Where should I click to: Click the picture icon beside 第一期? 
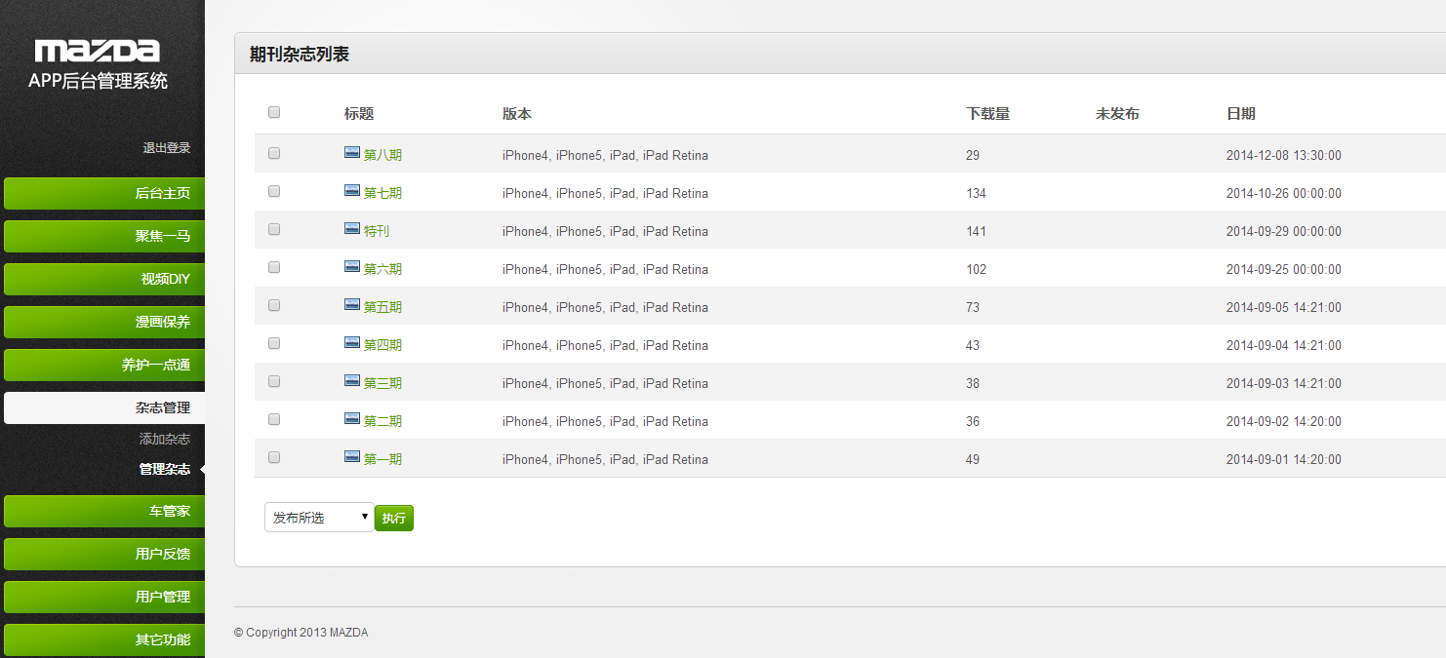(x=352, y=457)
